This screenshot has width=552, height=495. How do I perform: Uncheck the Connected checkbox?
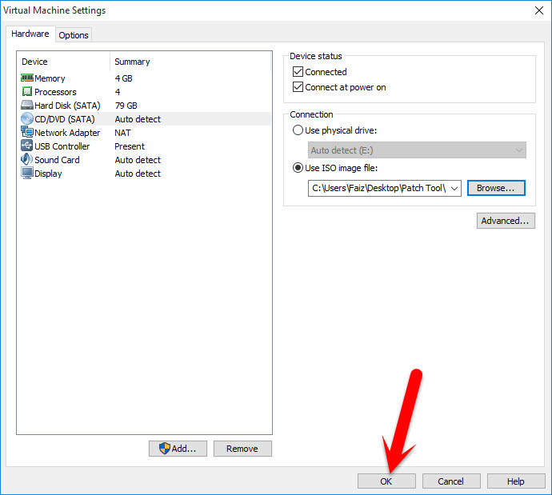(x=298, y=72)
